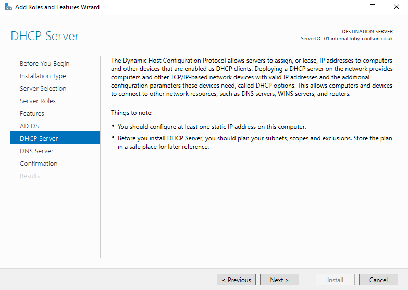Screen dimensions: 408x290
Task: Minimize the Add Roles and Features Wizard
Action: [348, 7]
